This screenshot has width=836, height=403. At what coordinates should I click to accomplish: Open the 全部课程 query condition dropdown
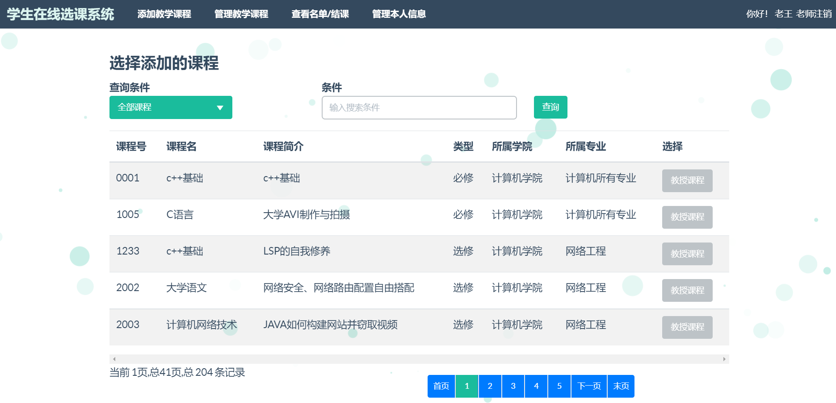[x=171, y=107]
